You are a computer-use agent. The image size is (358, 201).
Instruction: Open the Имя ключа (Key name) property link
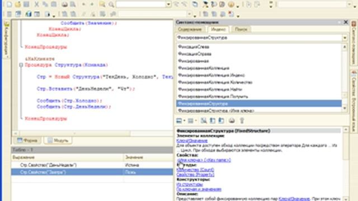[x=204, y=160]
